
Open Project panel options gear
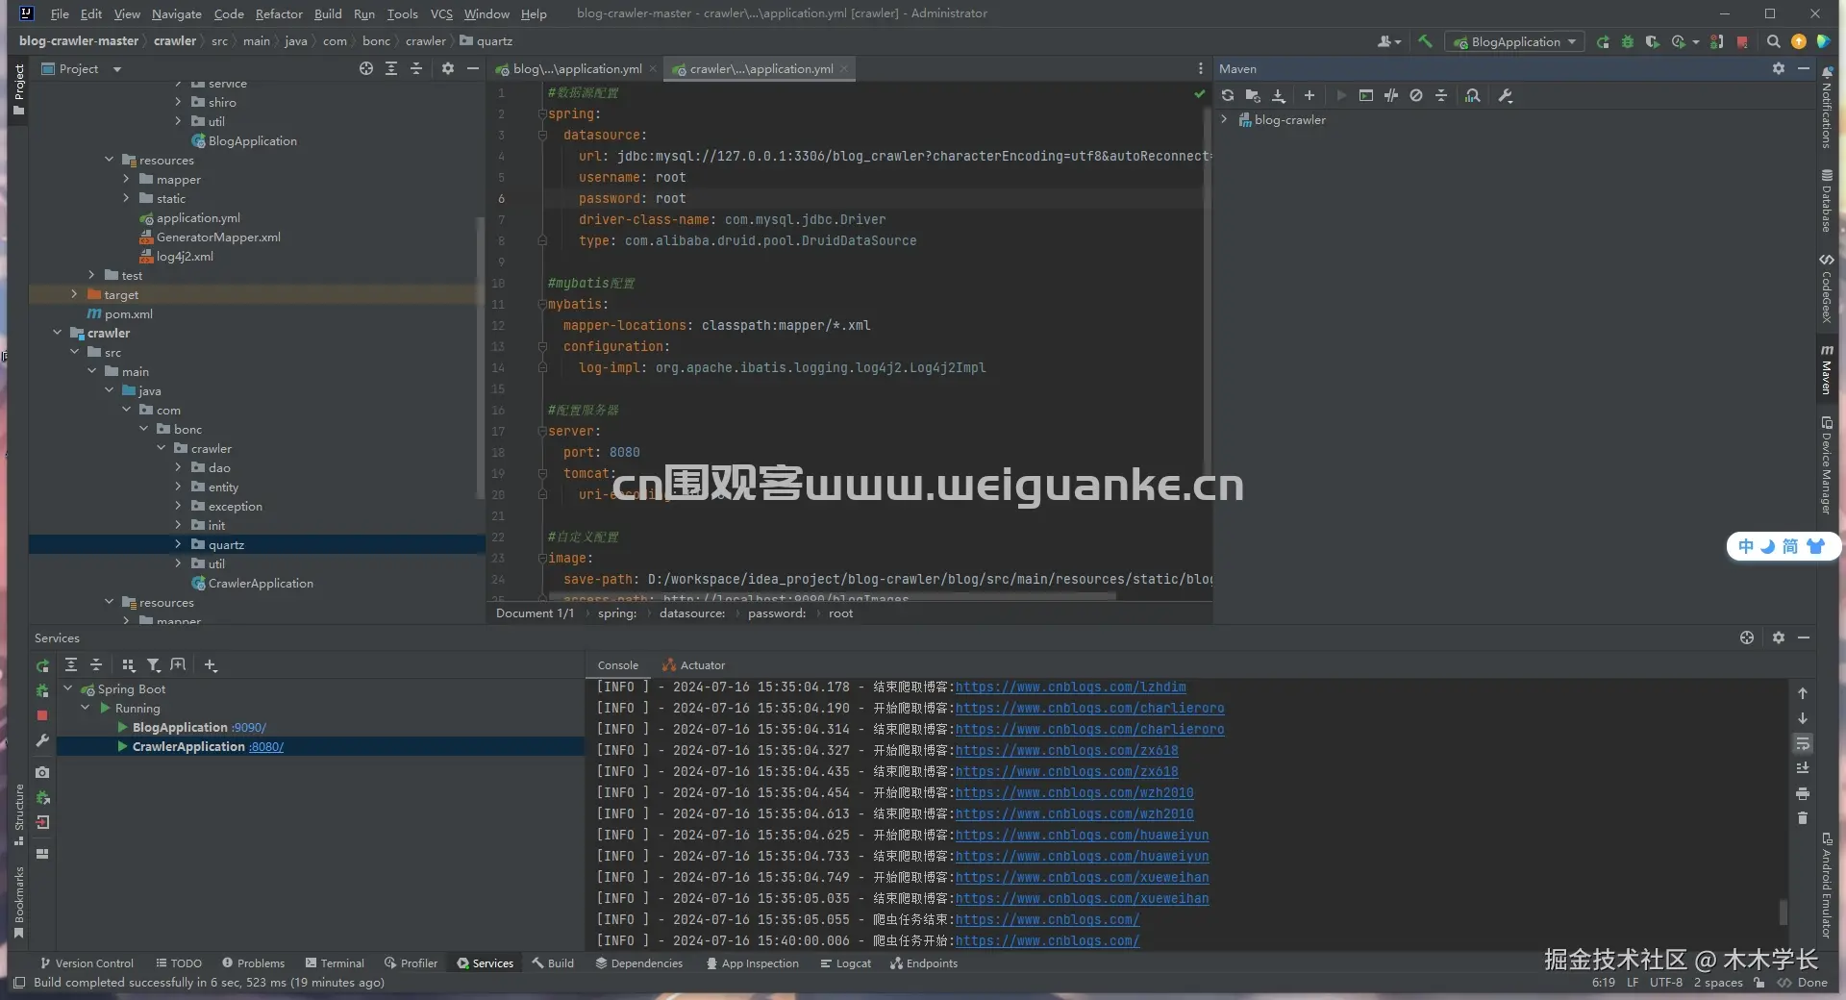coord(447,68)
